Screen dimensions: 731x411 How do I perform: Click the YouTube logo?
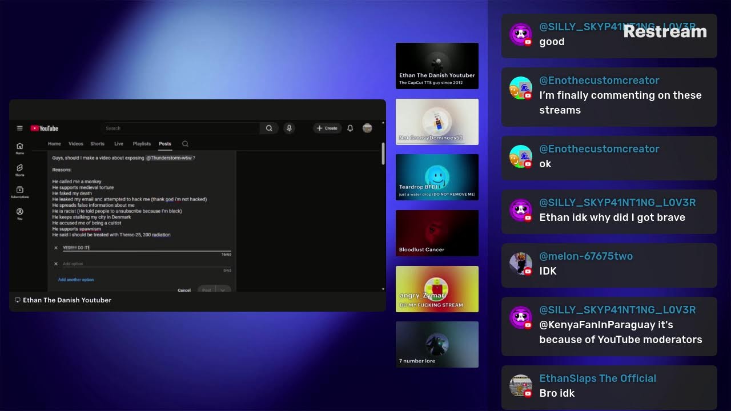45,128
